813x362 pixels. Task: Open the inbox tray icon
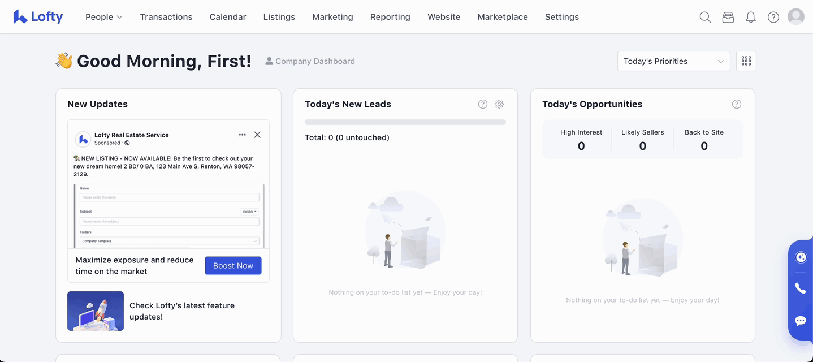[x=728, y=17]
